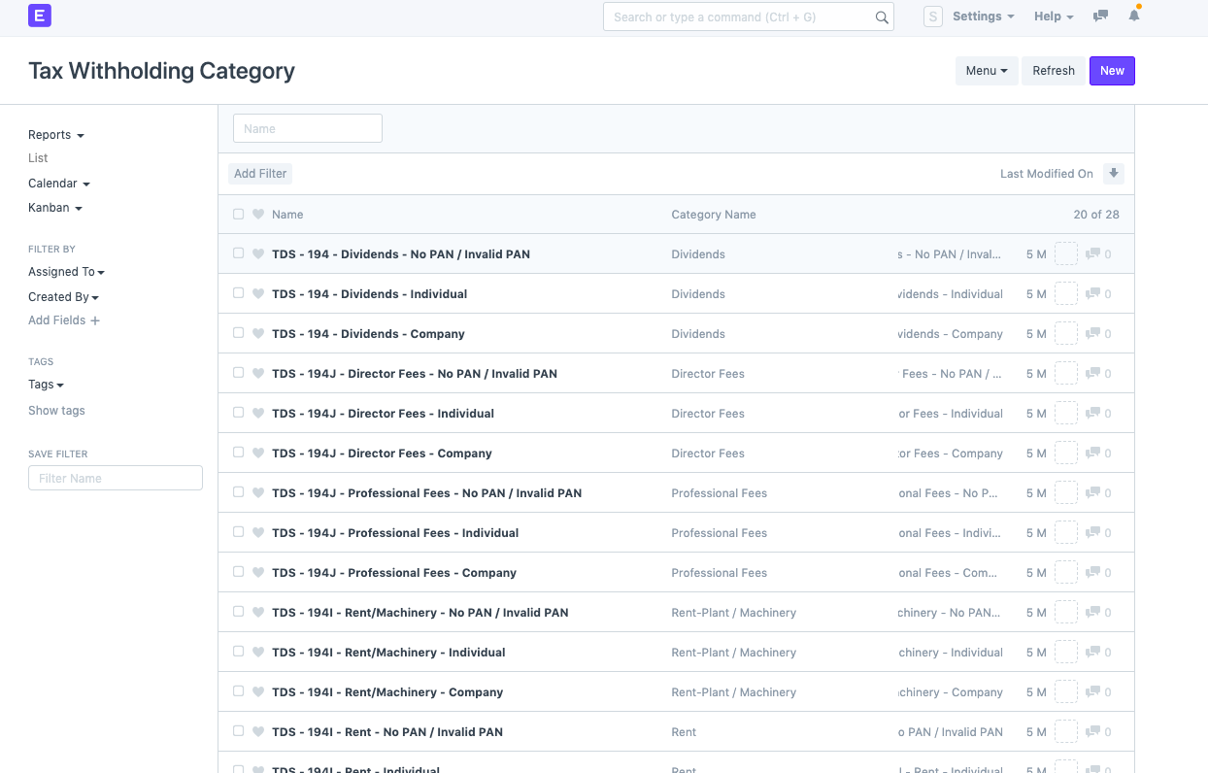This screenshot has height=773, width=1208.
Task: Click the ERPNext home logo icon
Action: point(40,16)
